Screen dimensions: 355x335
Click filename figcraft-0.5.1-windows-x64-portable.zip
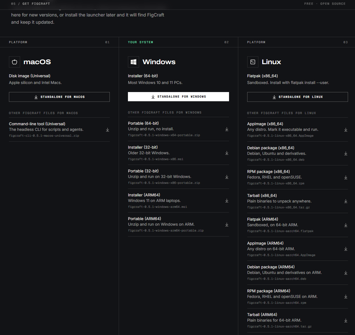(x=164, y=135)
